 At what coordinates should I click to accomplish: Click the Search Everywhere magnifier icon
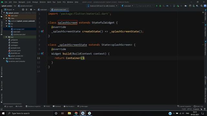(x=202, y=6)
